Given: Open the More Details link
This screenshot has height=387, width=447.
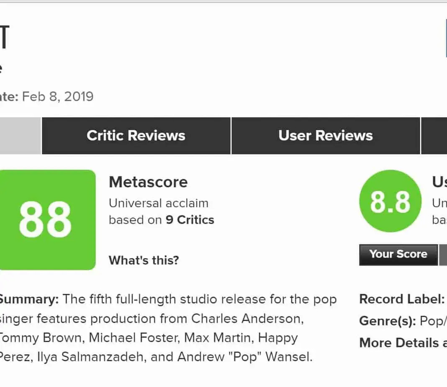Looking at the screenshot, I should coord(403,343).
